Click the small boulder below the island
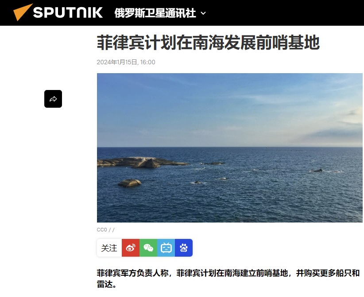The height and width of the screenshot is (297, 364). (130, 183)
